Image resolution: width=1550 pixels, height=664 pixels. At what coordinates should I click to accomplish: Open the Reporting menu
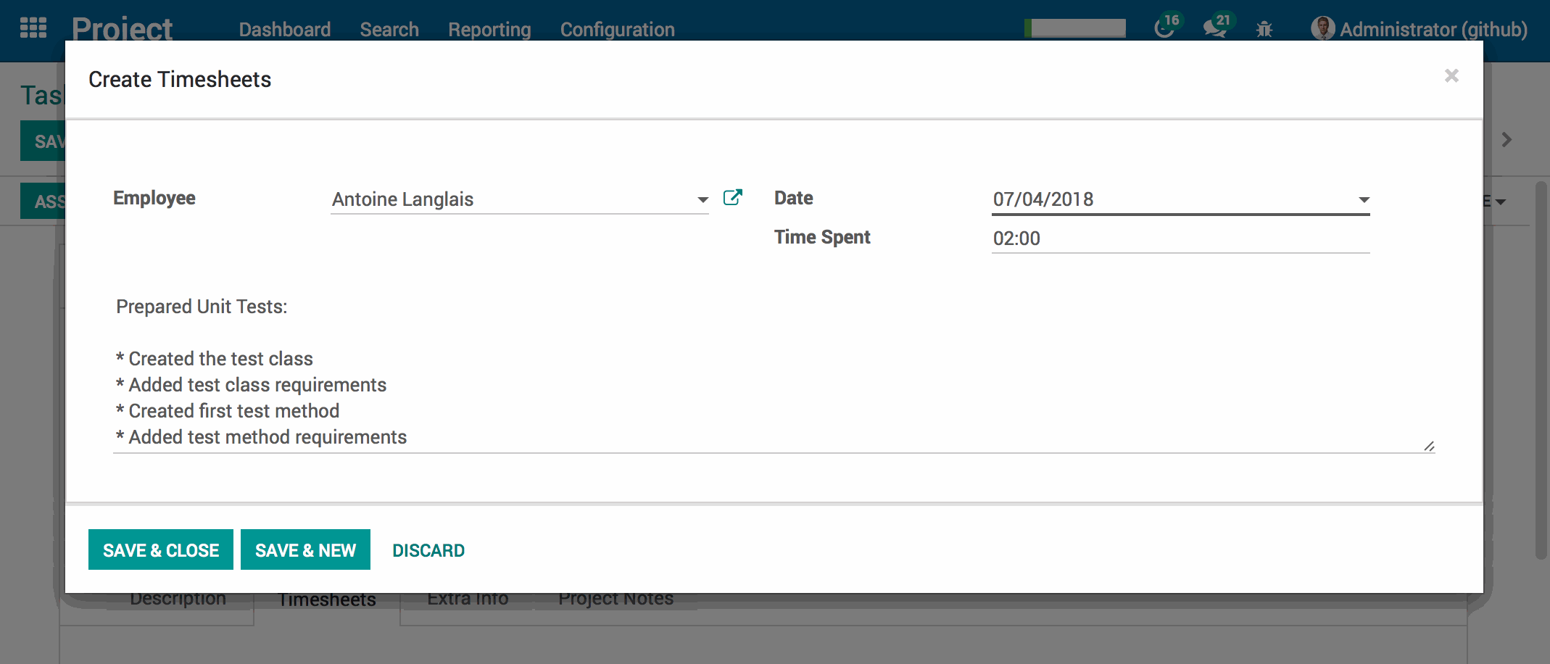(x=489, y=30)
